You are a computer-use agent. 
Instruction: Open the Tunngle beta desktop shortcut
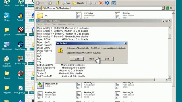pos(21,31)
